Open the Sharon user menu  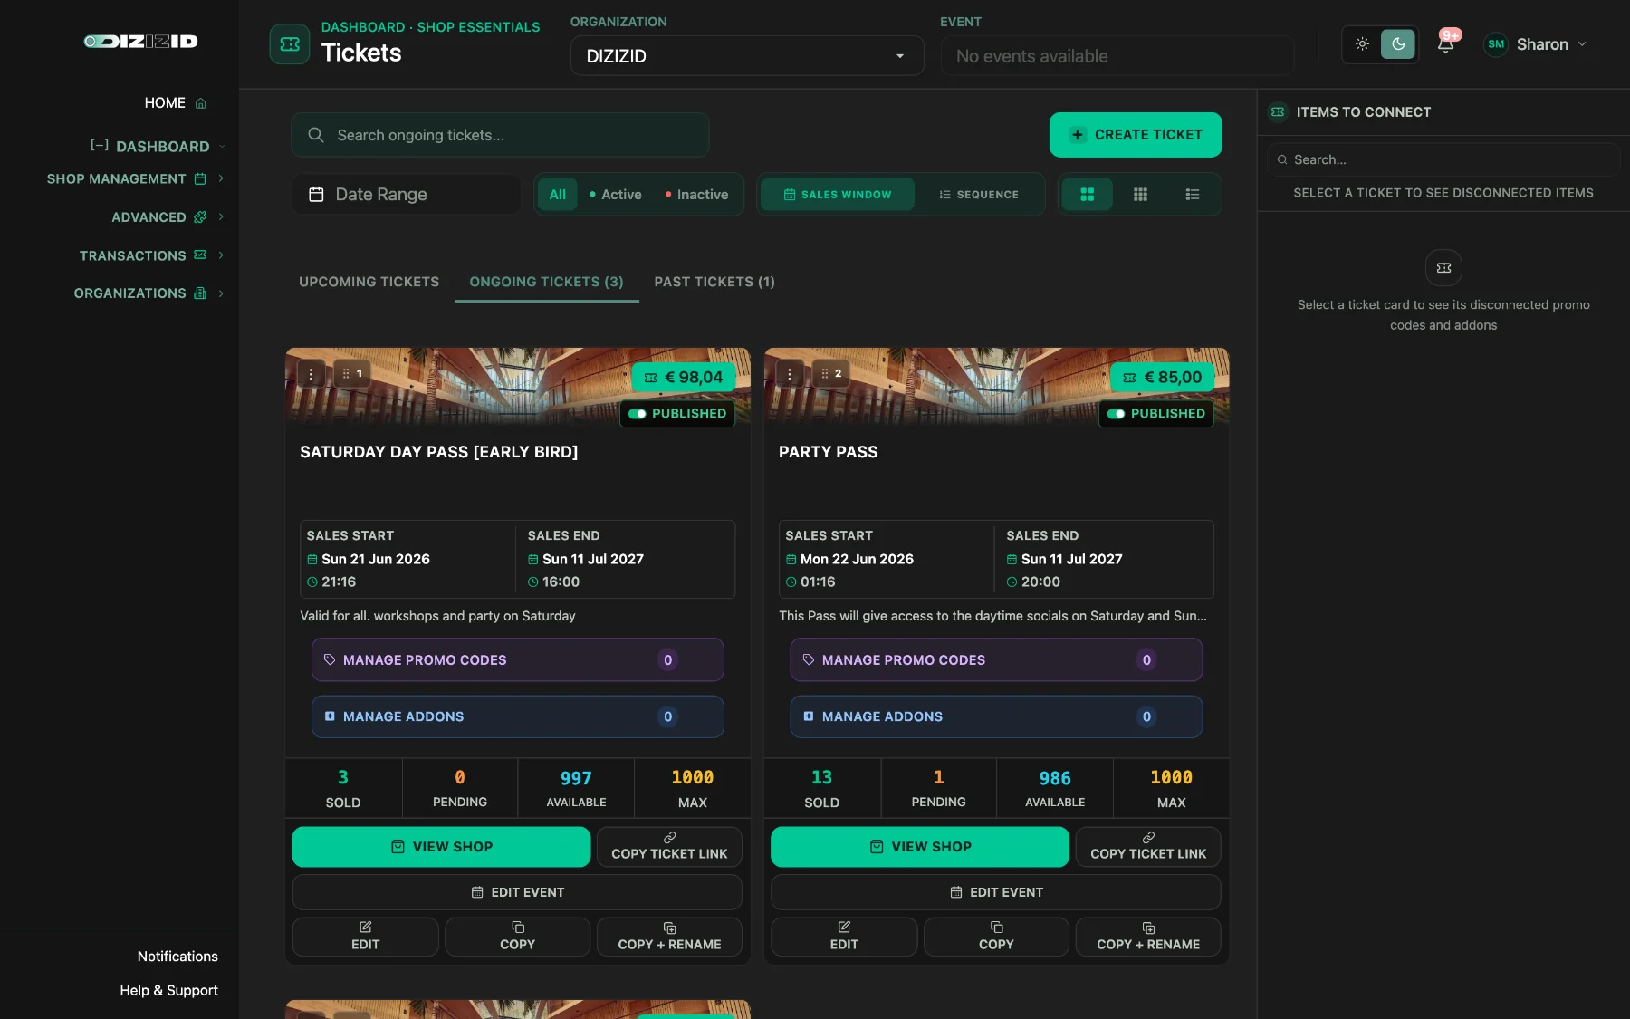click(1535, 43)
